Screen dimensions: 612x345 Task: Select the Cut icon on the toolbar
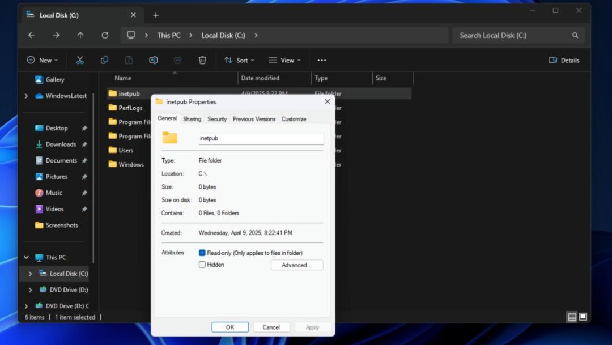pos(80,59)
